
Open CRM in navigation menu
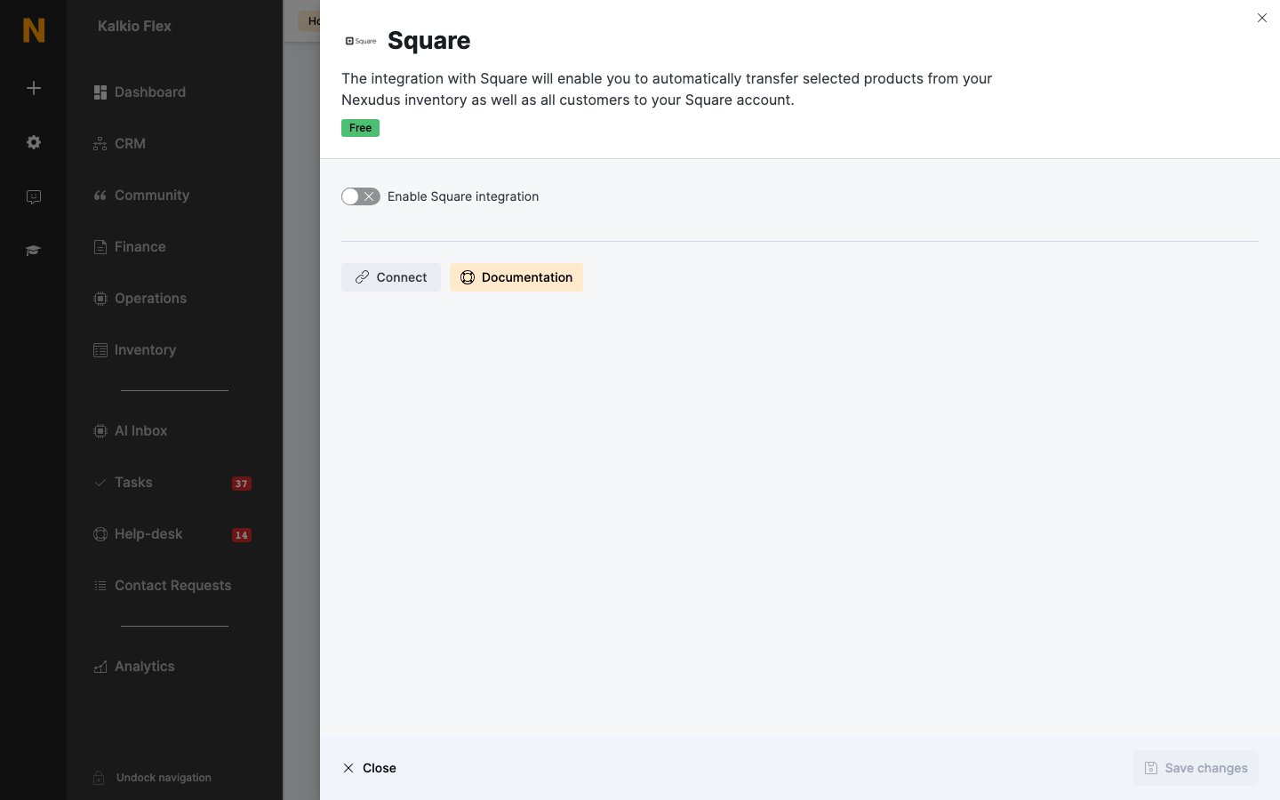tap(119, 144)
